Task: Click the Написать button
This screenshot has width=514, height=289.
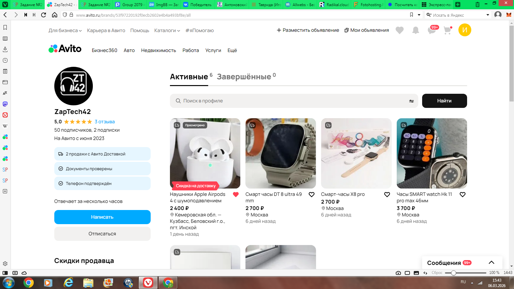Action: (102, 217)
